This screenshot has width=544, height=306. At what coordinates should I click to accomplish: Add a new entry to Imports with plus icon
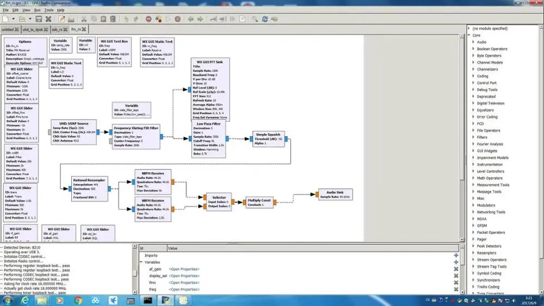click(456, 255)
